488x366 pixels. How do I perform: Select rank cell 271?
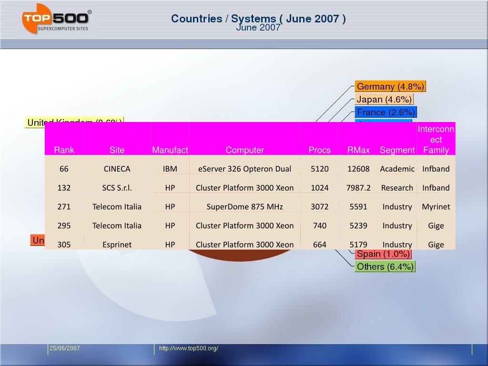click(64, 207)
